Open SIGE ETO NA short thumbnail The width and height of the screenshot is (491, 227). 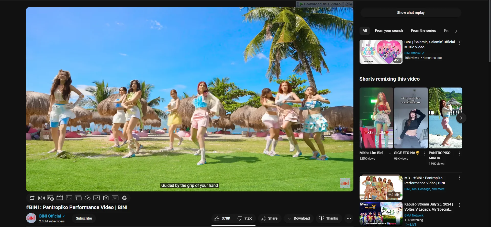(x=411, y=118)
